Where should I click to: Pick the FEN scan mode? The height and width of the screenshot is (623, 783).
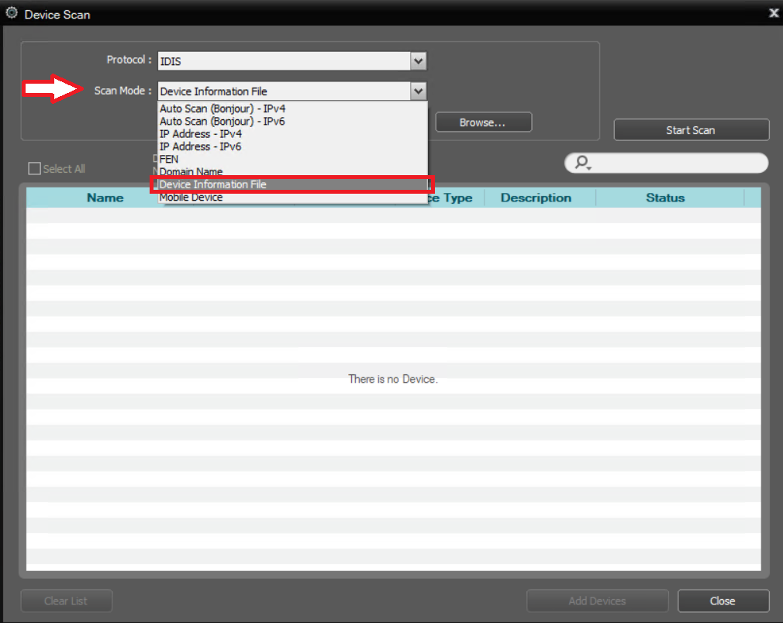(292, 160)
